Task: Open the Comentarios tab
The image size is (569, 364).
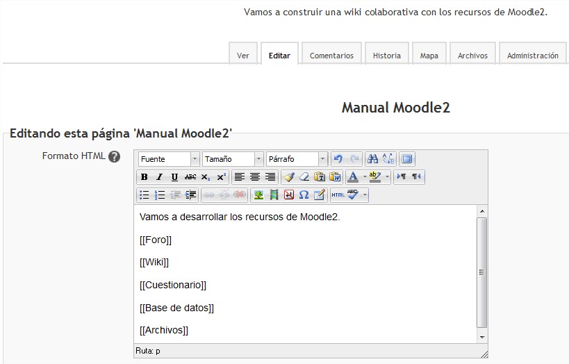Action: pos(331,56)
